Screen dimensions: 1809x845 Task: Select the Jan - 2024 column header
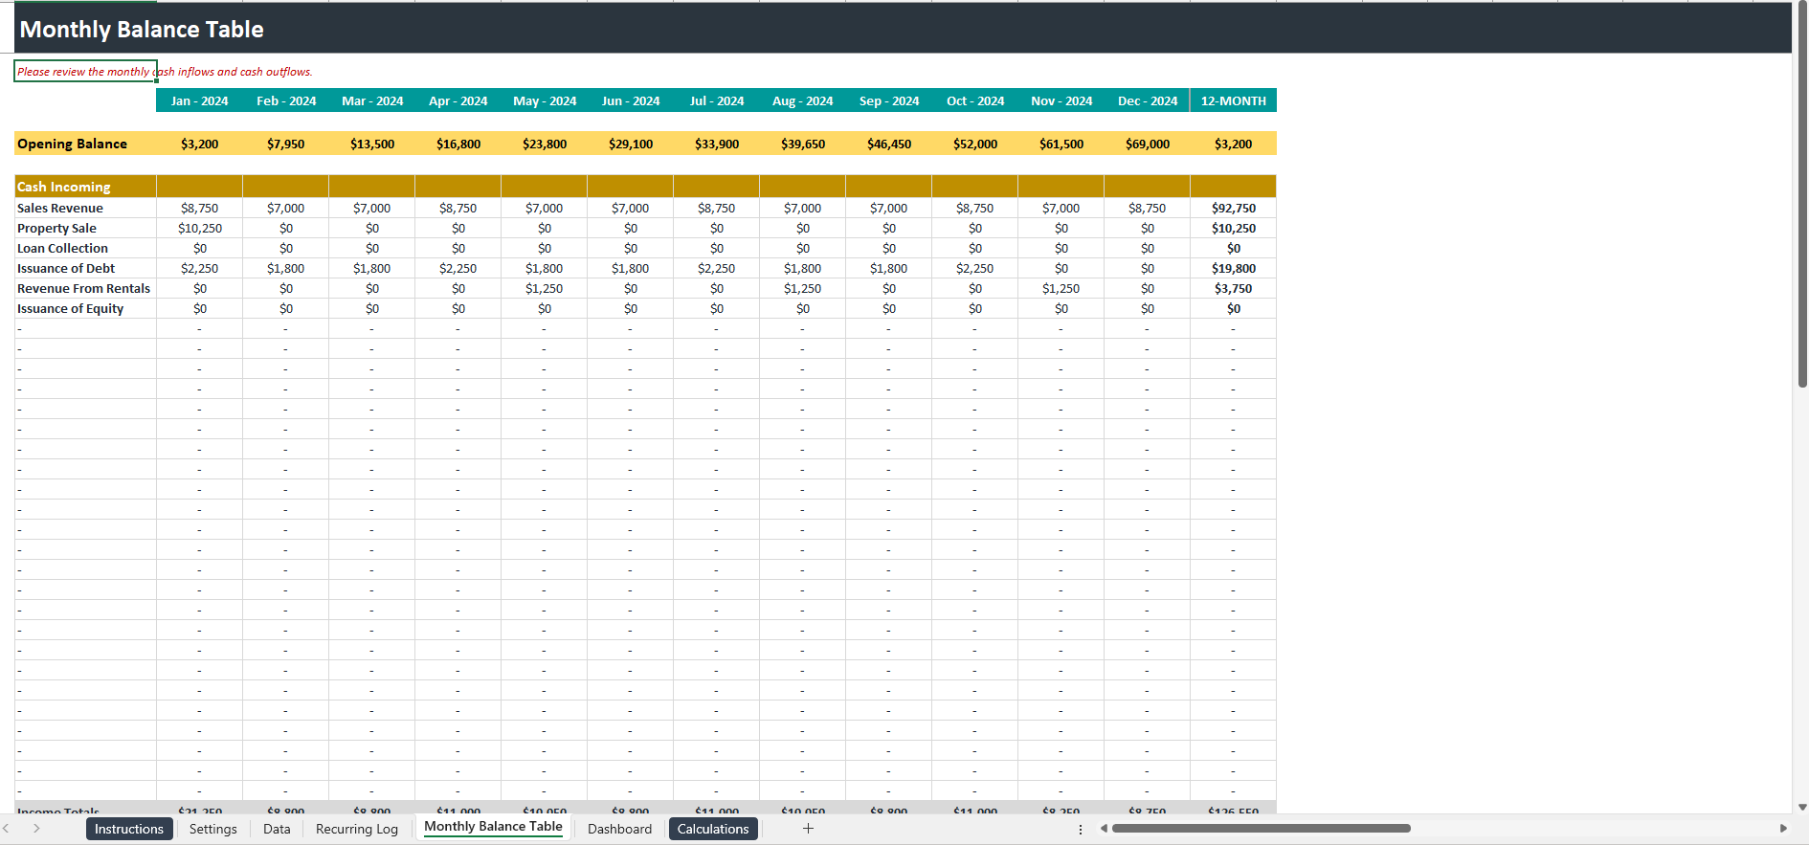coord(199,100)
